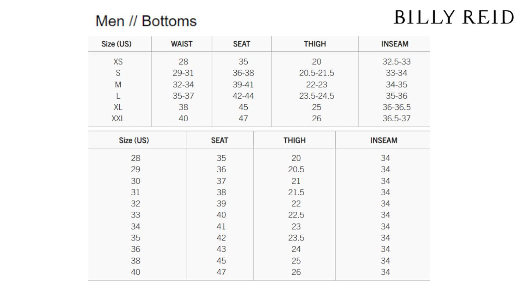The width and height of the screenshot is (518, 291).
Task: Click thigh value 22.5 in lower table
Action: (x=296, y=215)
